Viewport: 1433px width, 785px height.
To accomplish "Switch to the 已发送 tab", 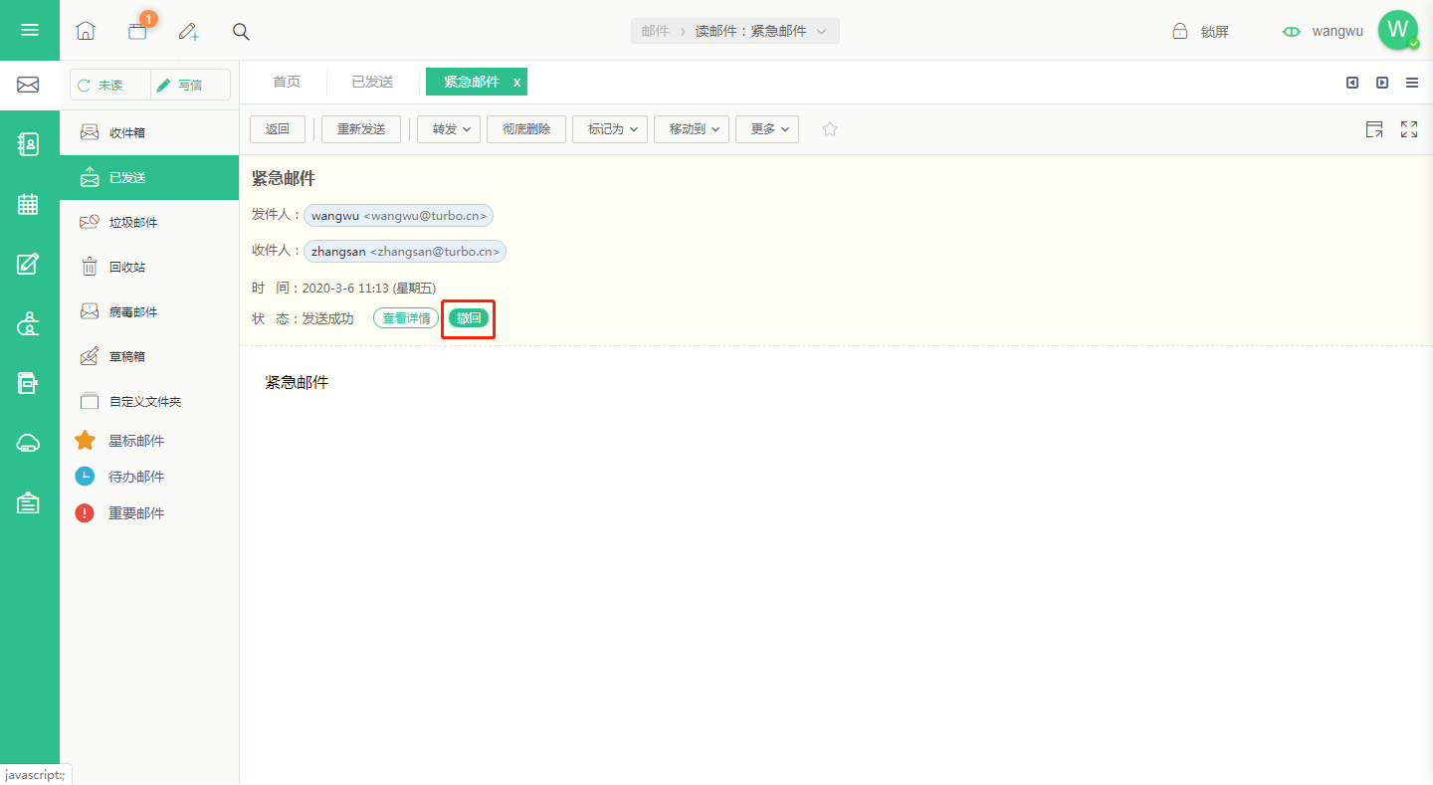I will coord(372,82).
